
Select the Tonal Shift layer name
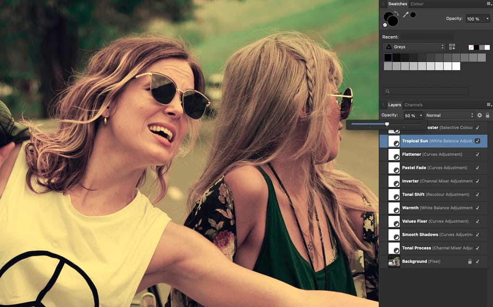(x=413, y=194)
